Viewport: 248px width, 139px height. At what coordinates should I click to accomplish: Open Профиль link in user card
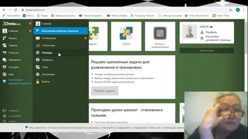click(x=211, y=32)
